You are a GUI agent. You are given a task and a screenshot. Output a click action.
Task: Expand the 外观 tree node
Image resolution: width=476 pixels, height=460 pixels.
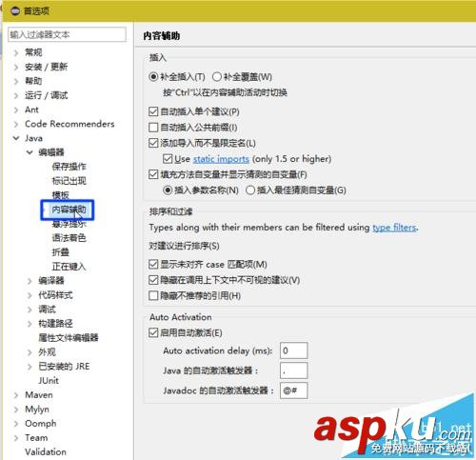[x=30, y=352]
